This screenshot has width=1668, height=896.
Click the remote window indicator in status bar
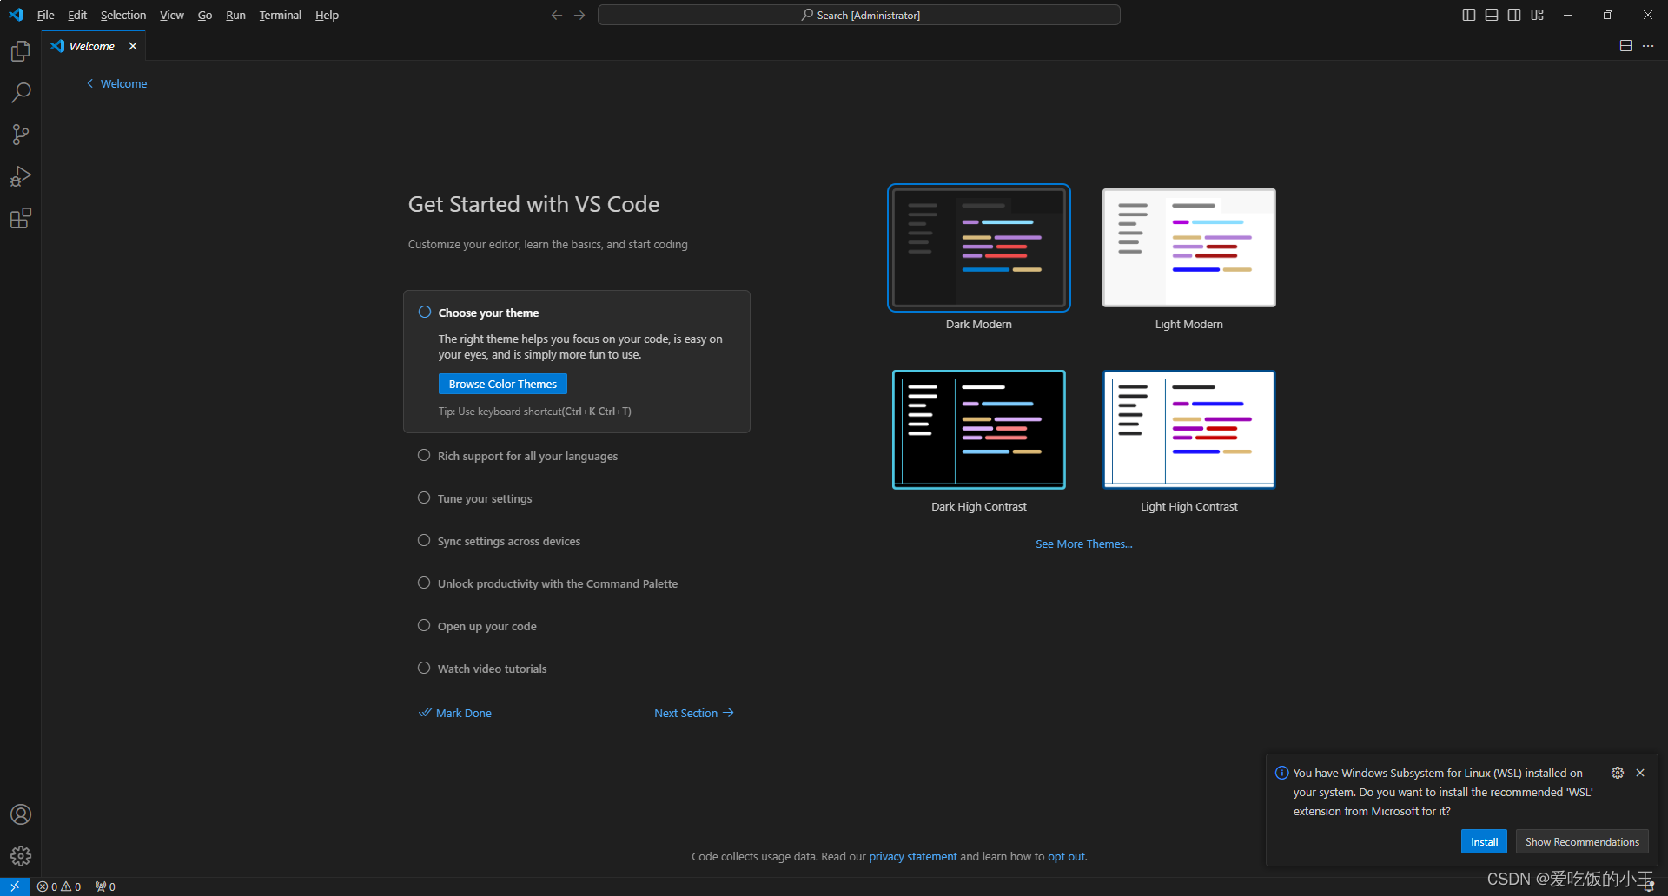(15, 886)
